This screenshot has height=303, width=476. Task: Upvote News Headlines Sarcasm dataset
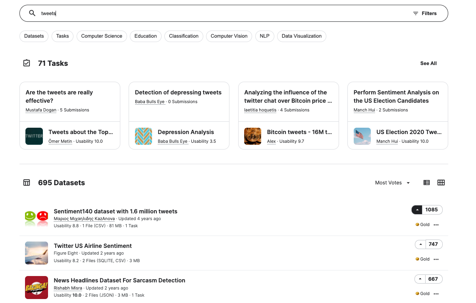click(420, 279)
